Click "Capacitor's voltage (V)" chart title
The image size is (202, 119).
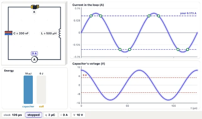[x=89, y=64]
